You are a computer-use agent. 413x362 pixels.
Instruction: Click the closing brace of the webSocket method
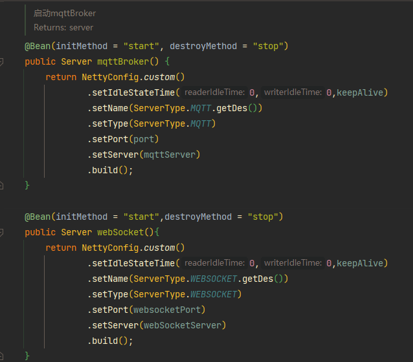[x=27, y=356]
